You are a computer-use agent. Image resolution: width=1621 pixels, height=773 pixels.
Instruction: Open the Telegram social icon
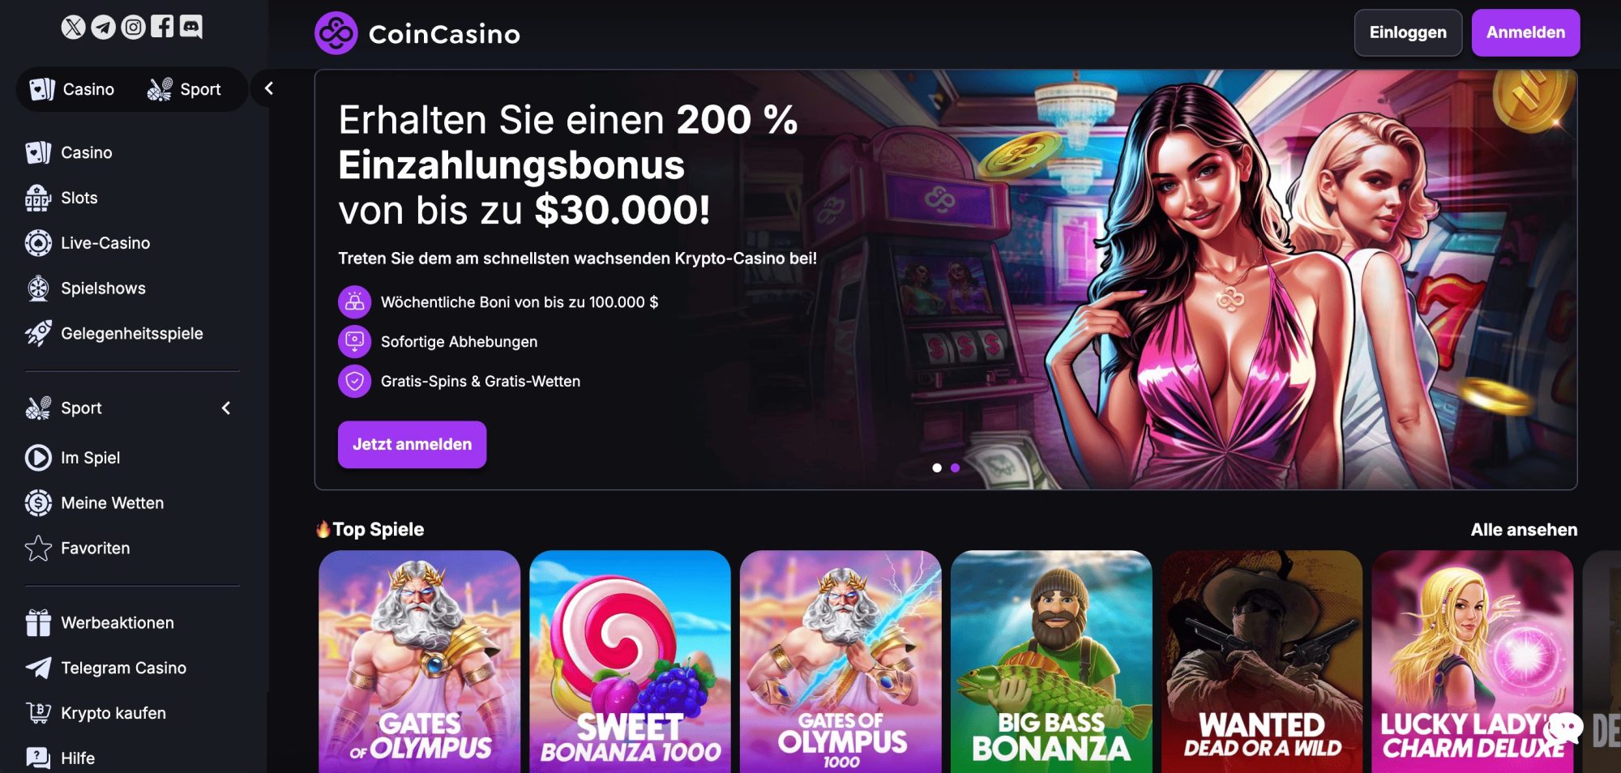103,27
